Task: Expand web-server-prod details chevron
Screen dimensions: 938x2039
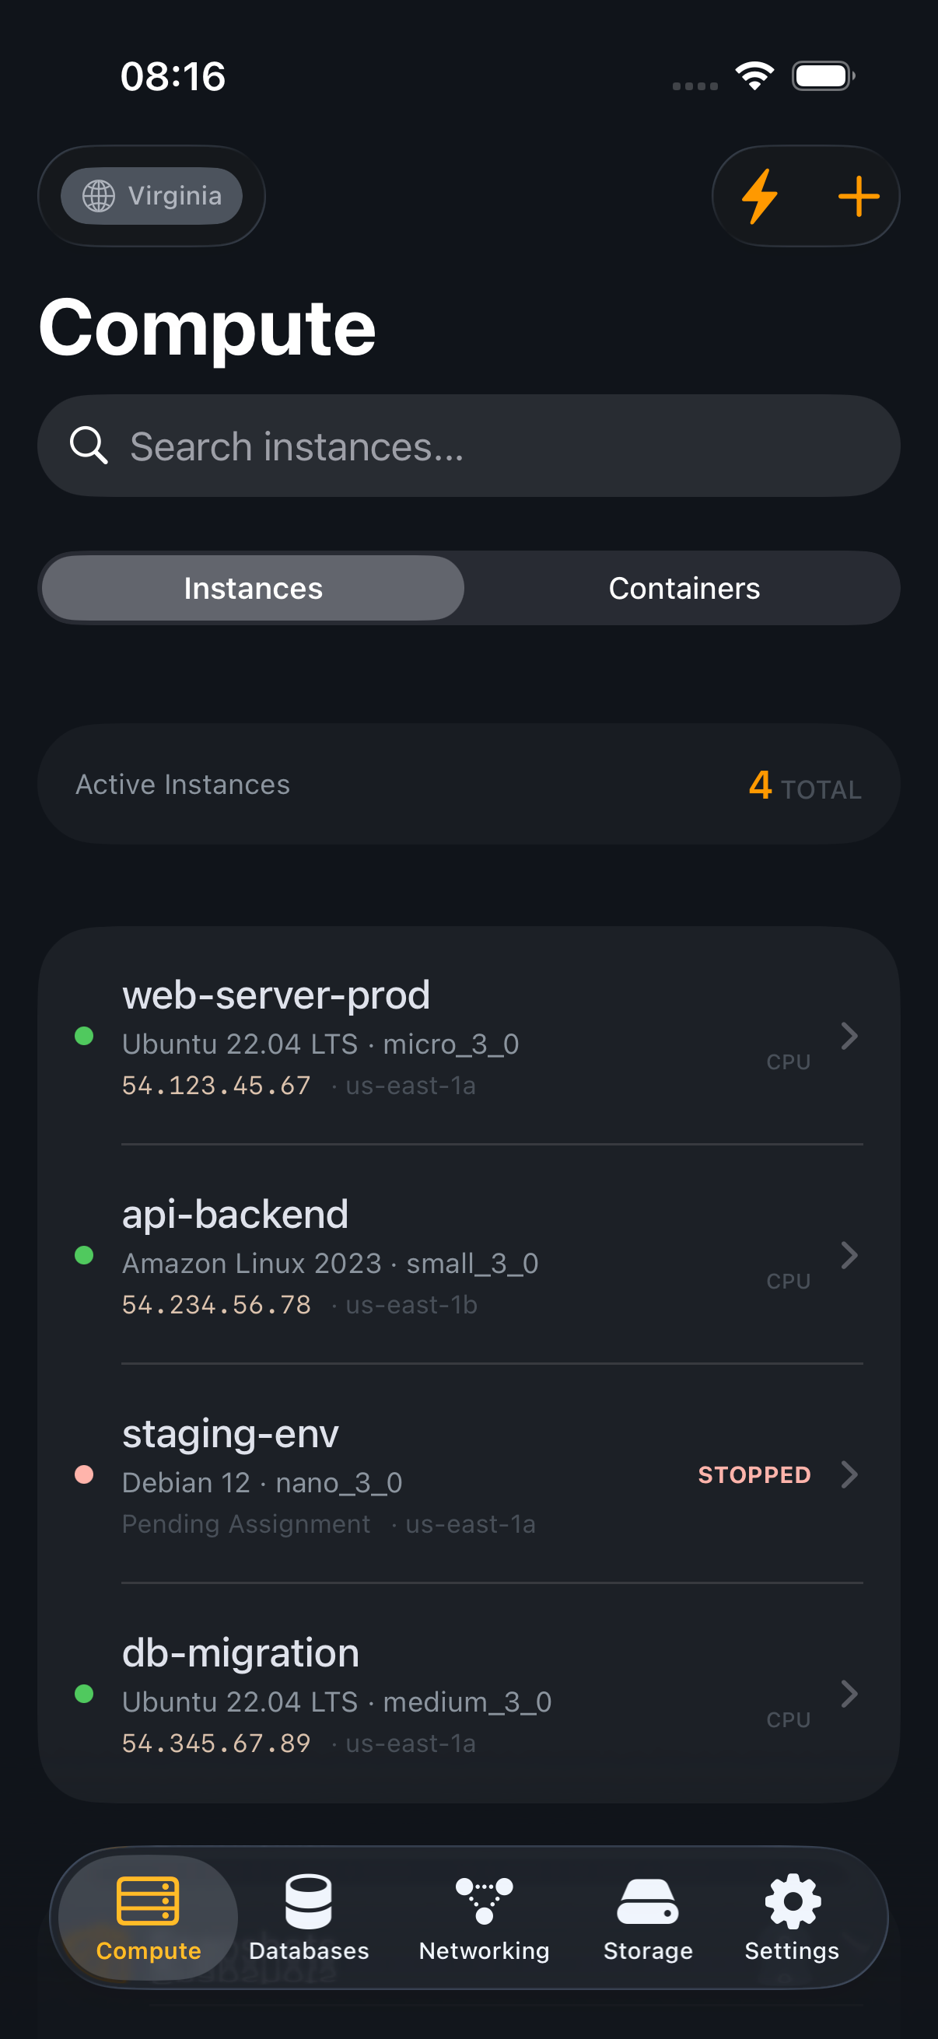Action: [849, 1035]
